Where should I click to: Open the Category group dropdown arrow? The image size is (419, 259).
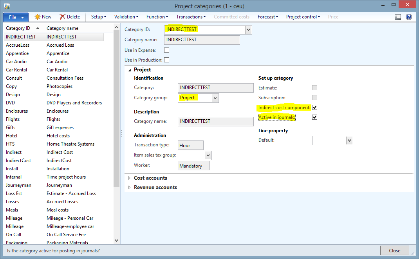click(215, 98)
